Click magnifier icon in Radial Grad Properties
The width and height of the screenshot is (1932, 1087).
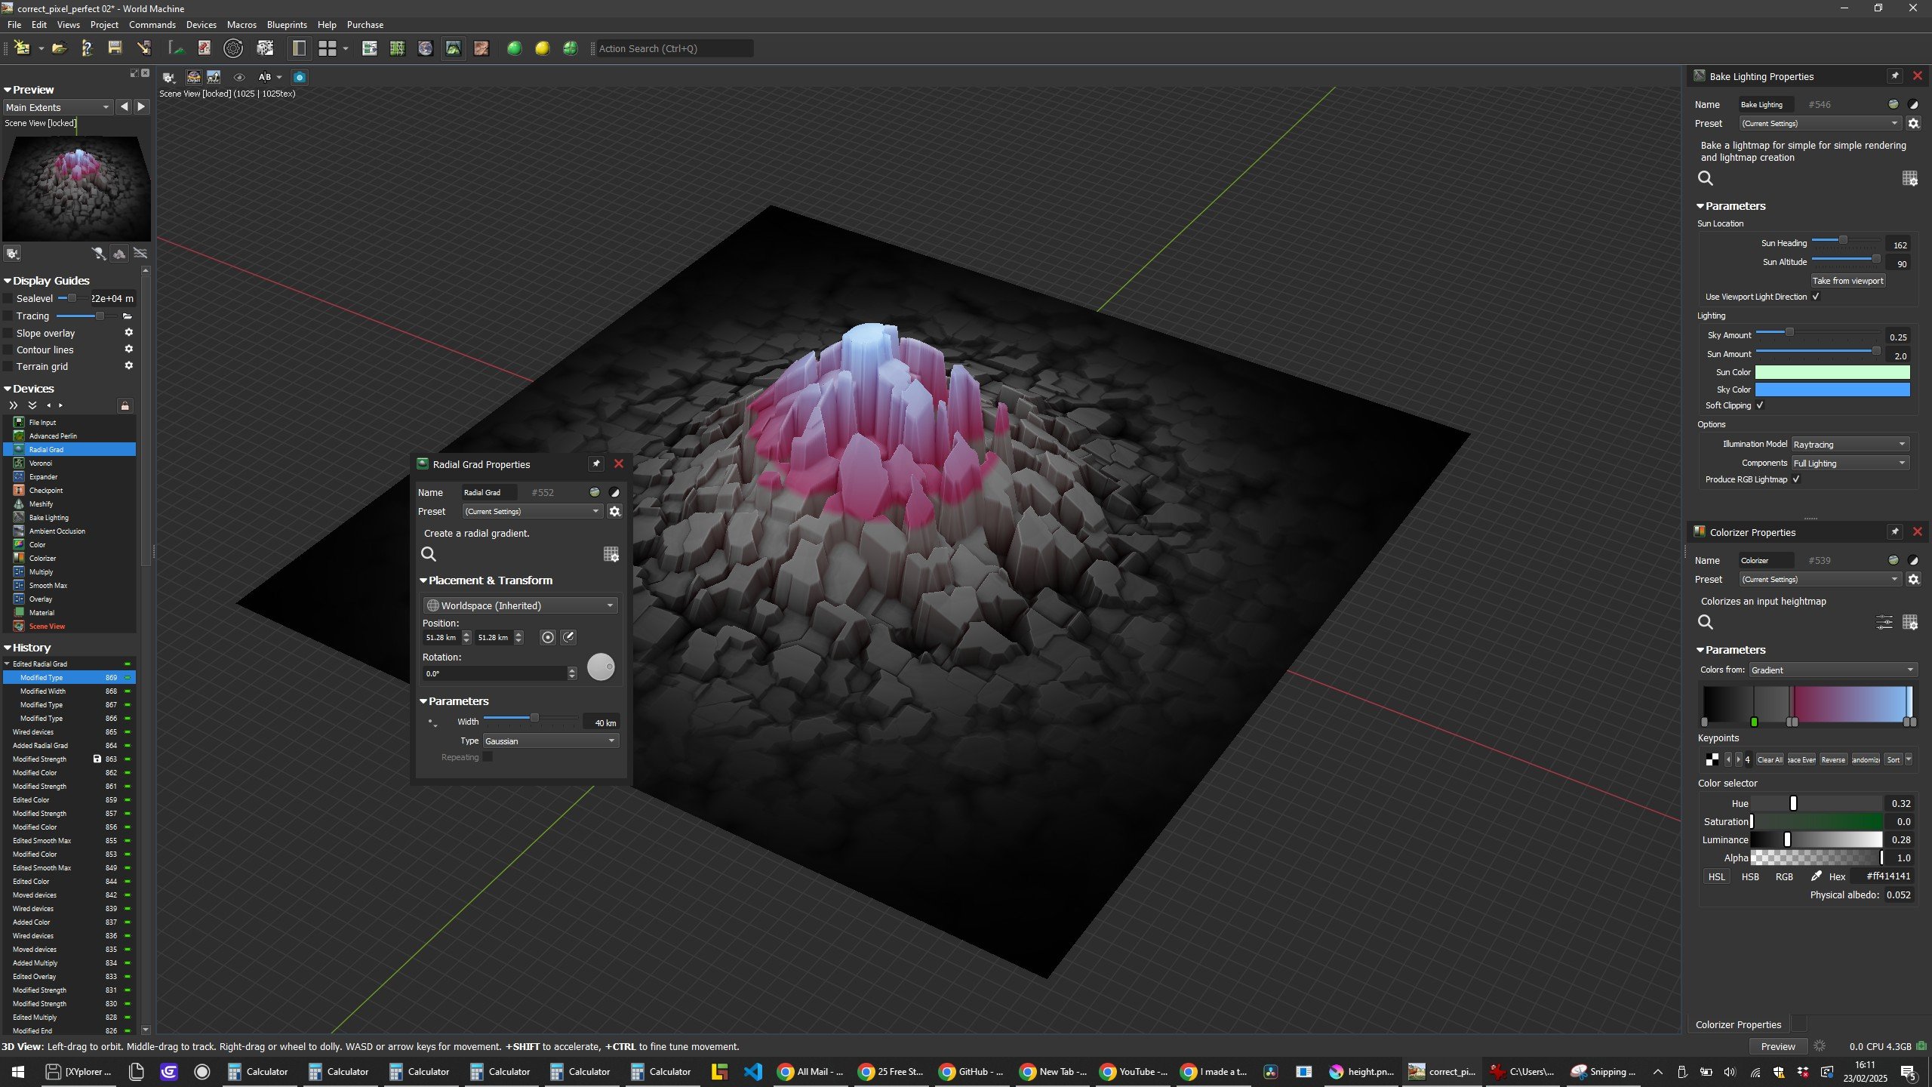[x=428, y=554]
